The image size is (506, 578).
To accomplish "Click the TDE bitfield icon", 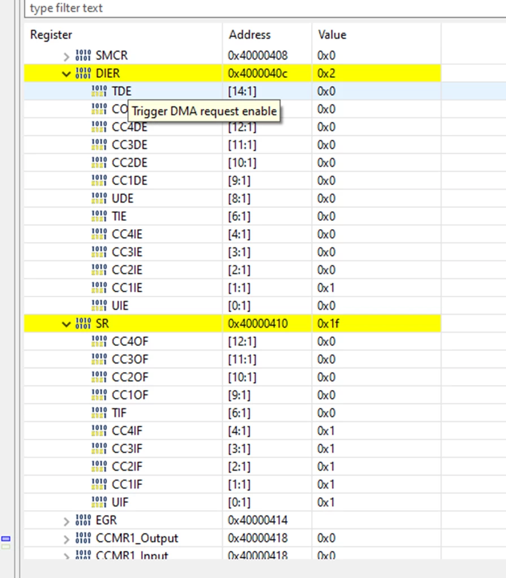I will tap(99, 91).
